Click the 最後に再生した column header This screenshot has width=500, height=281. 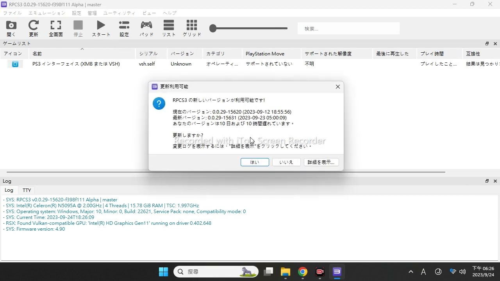[395, 53]
